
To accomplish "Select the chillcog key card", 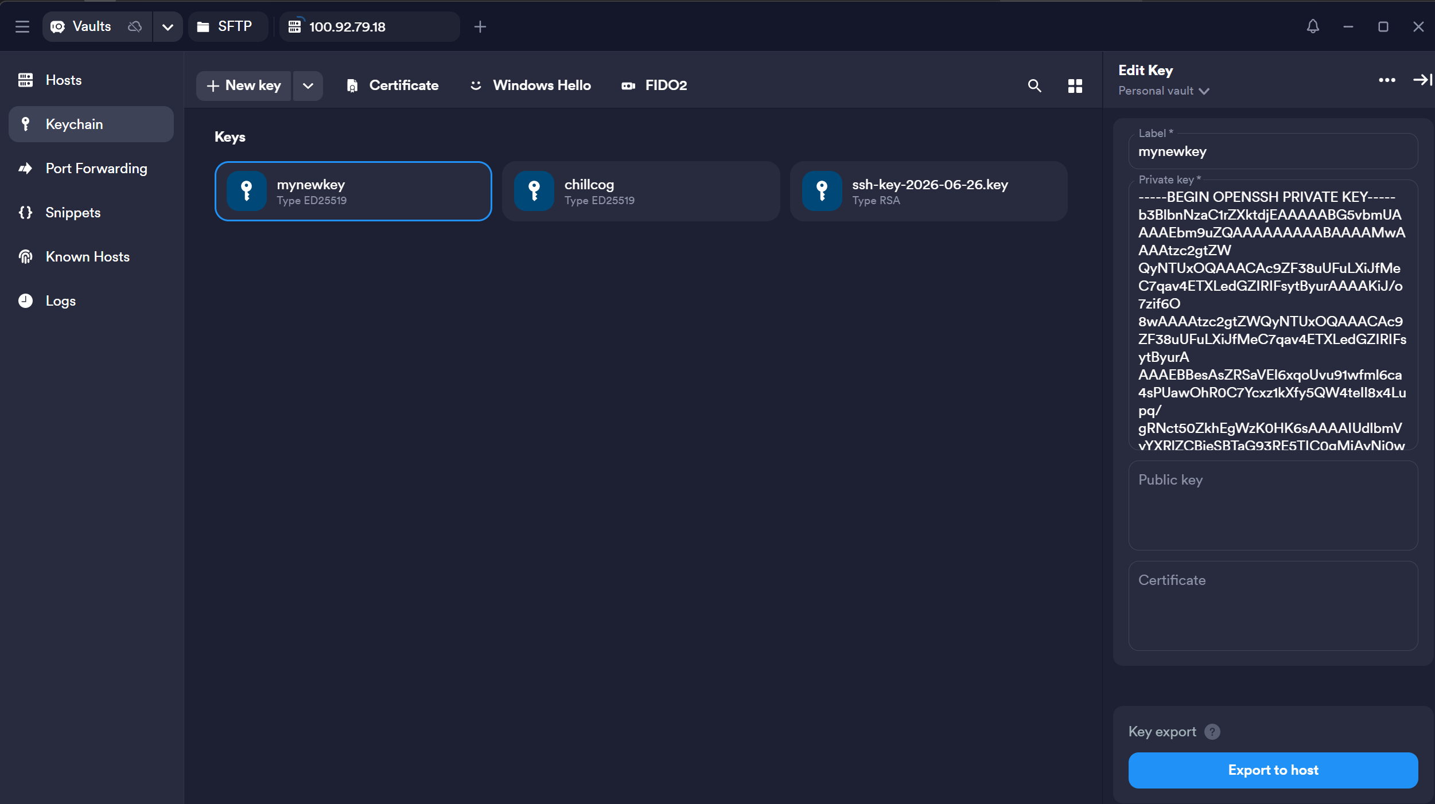I will coord(641,192).
